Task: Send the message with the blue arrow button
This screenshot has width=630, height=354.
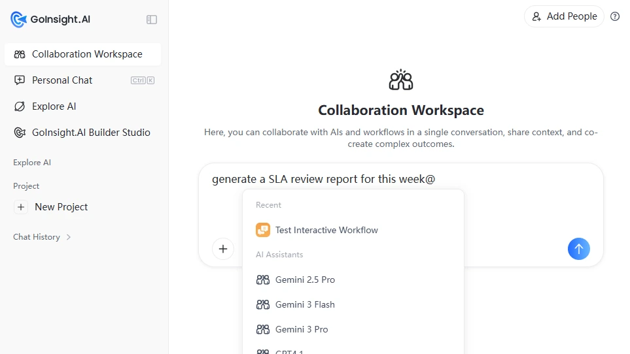Action: (x=578, y=249)
